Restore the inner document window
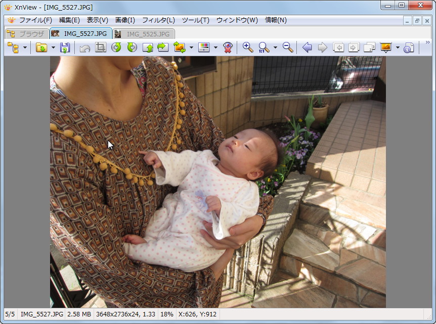 coord(417,21)
